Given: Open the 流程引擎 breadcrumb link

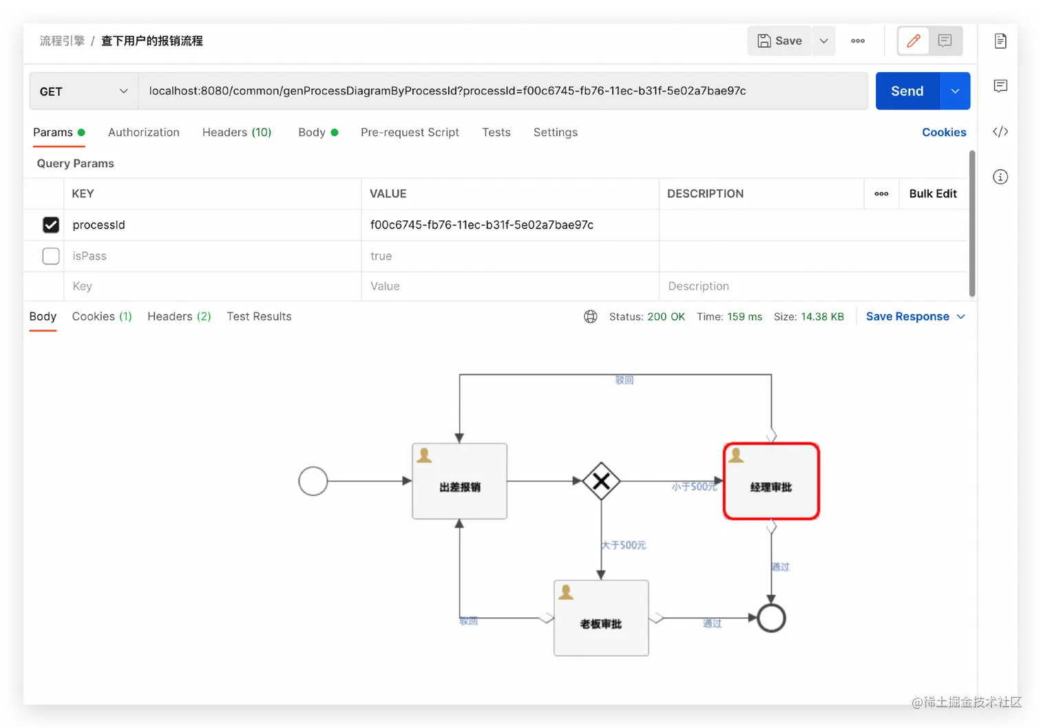Looking at the screenshot, I should click(62, 41).
